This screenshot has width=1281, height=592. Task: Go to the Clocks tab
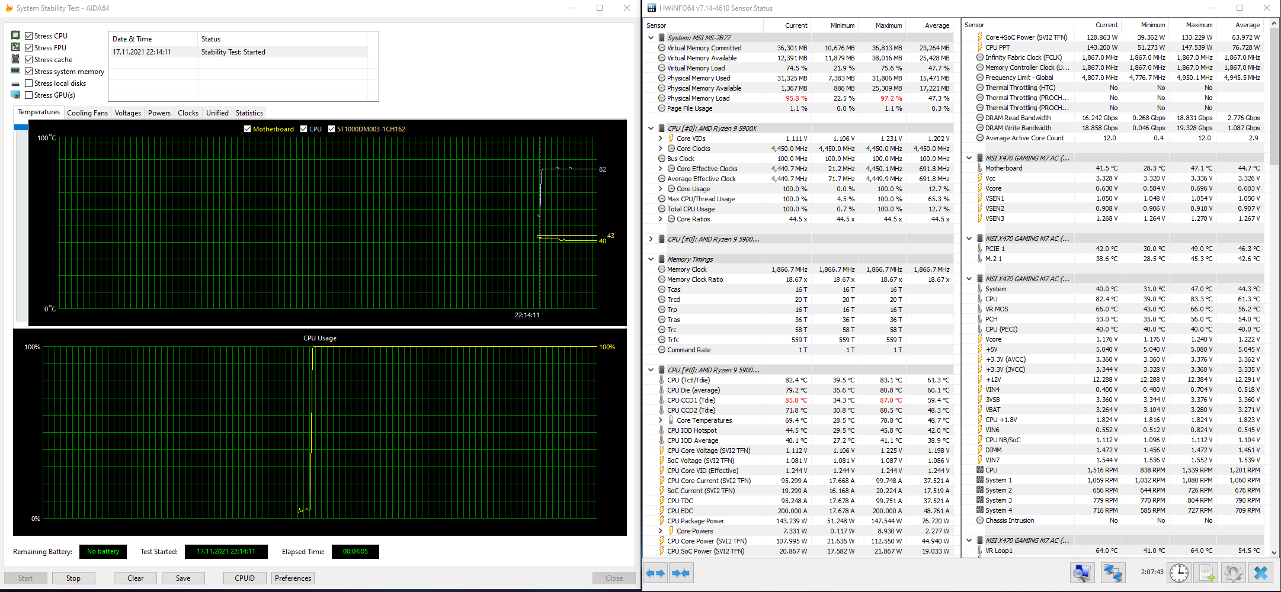(x=188, y=113)
